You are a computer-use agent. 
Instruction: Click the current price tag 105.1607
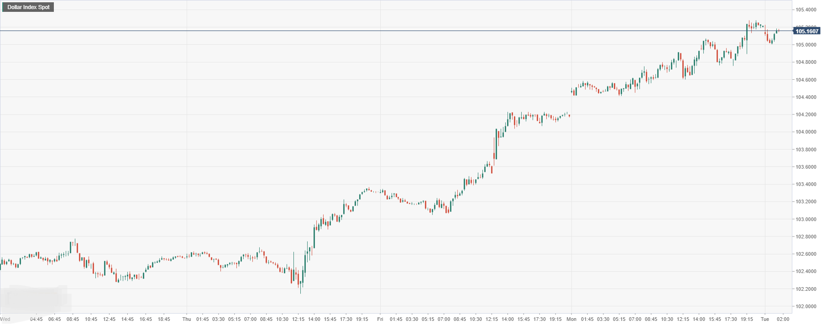pos(806,31)
